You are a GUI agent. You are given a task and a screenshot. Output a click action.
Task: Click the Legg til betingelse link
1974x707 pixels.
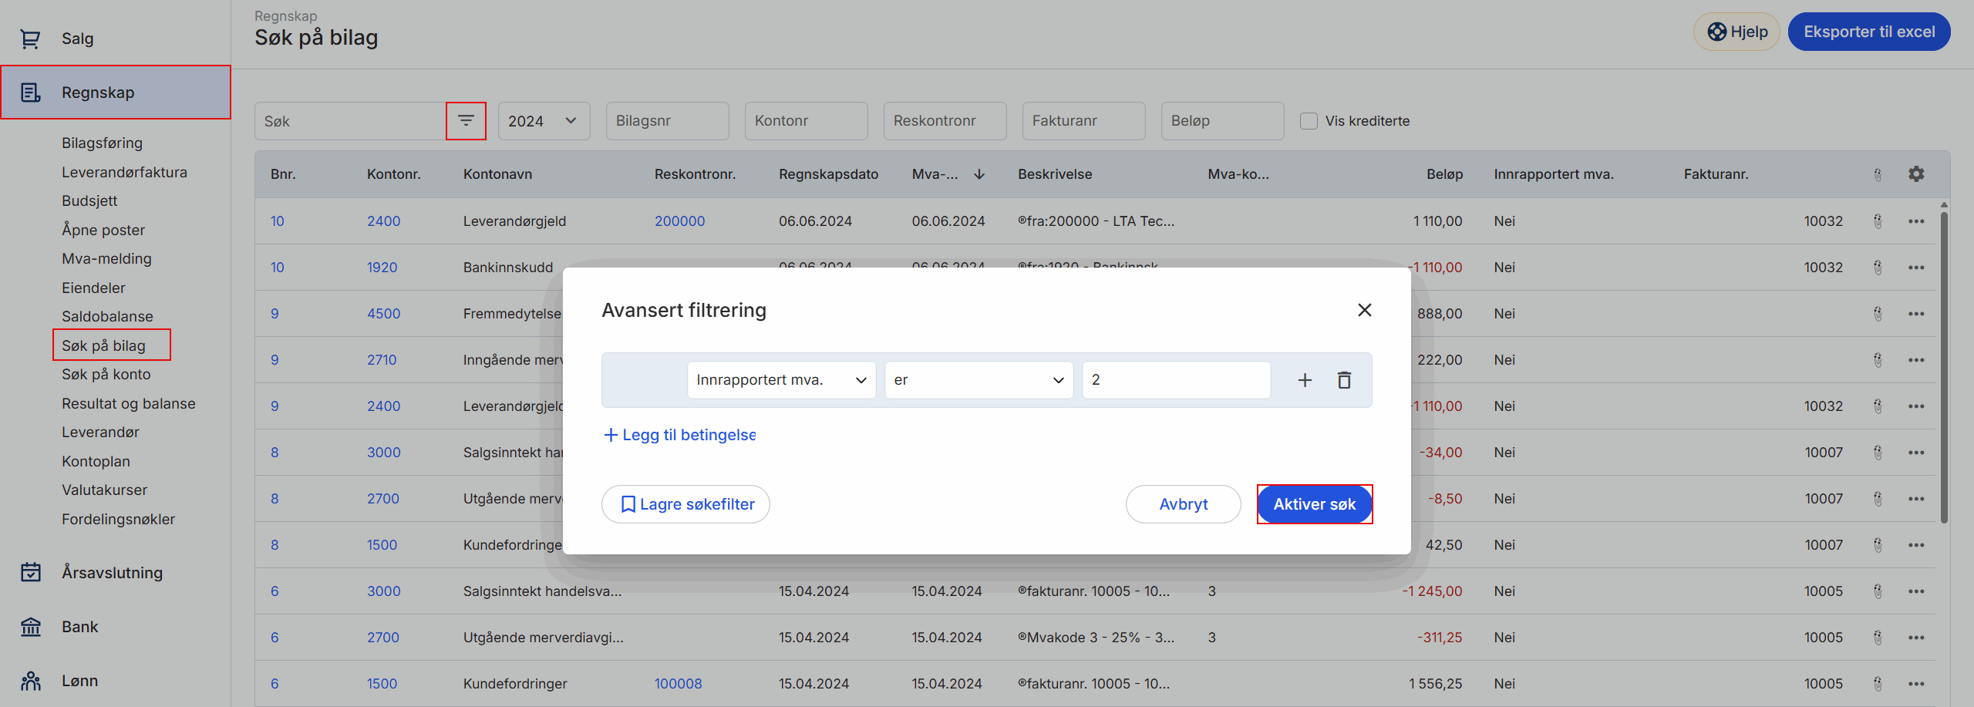coord(679,435)
